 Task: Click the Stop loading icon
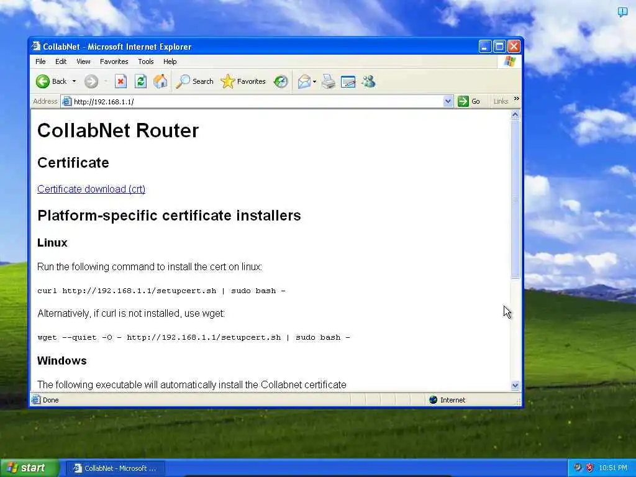[x=120, y=81]
